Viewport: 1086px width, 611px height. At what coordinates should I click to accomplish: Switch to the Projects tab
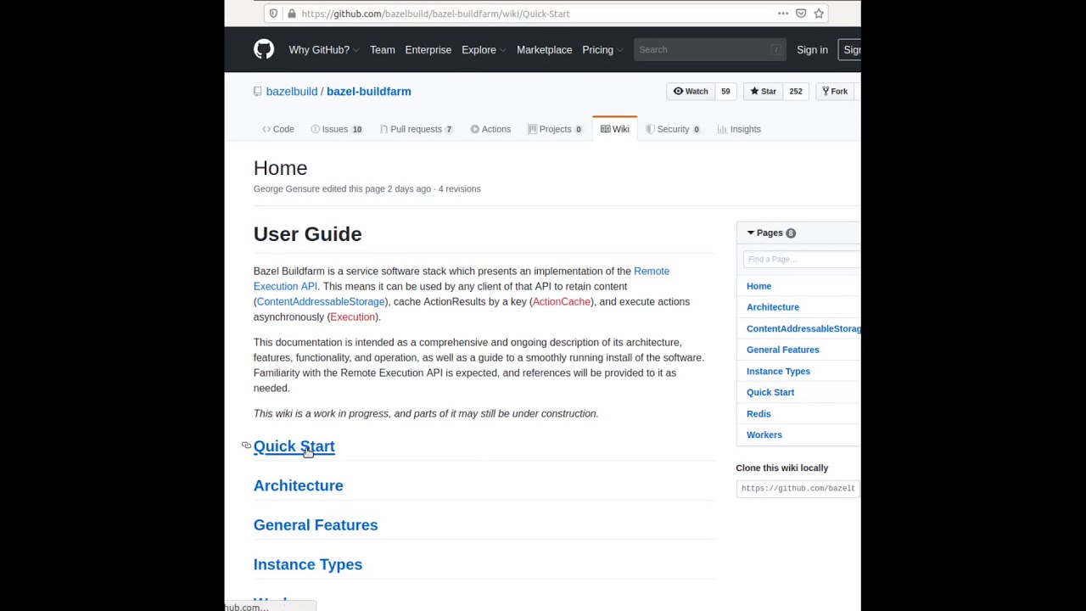coord(556,129)
